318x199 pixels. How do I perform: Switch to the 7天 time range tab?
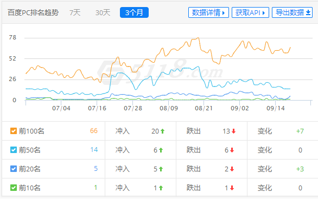75,12
